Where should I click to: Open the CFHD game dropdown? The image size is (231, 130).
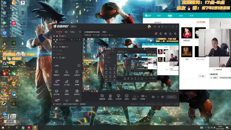88,35
